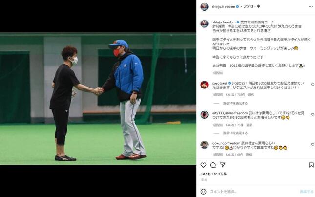Open three-dot more options menu
315x197 pixels.
[x=311, y=7]
